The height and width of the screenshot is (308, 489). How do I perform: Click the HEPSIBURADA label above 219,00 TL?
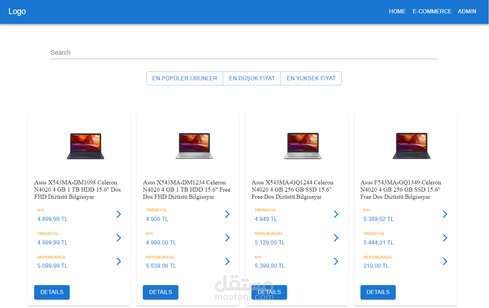pyautogui.click(x=377, y=257)
